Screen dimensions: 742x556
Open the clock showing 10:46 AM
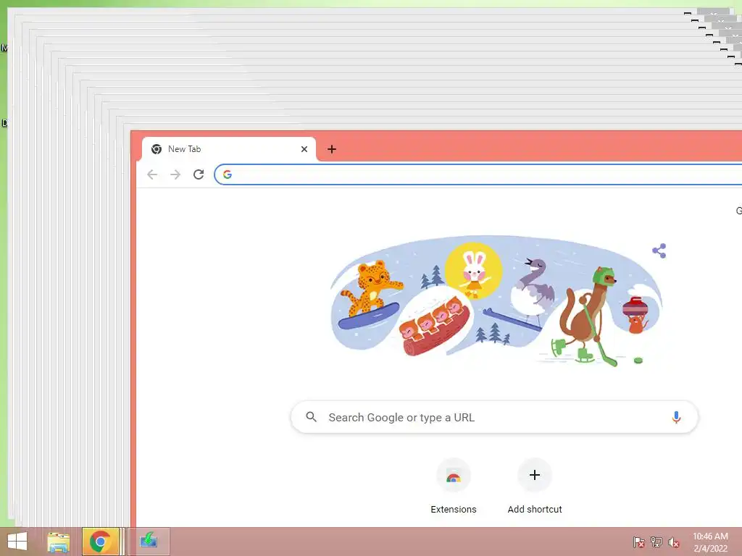[x=710, y=542]
